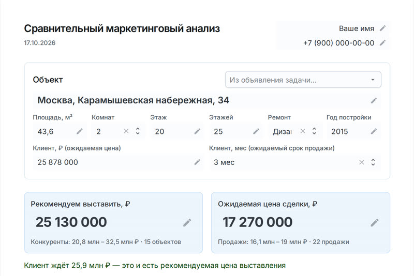The height and width of the screenshot is (276, 414).
Task: Click pencil icon next to Ваше имя
Action: [382, 28]
